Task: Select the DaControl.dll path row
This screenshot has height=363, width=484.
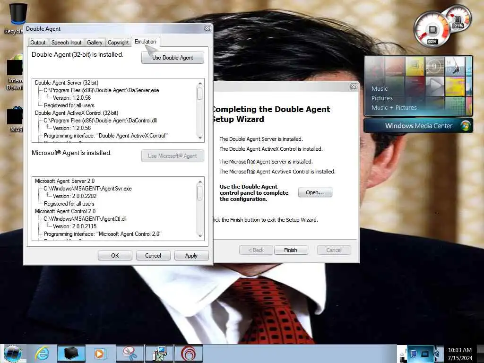Action: pyautogui.click(x=100, y=121)
